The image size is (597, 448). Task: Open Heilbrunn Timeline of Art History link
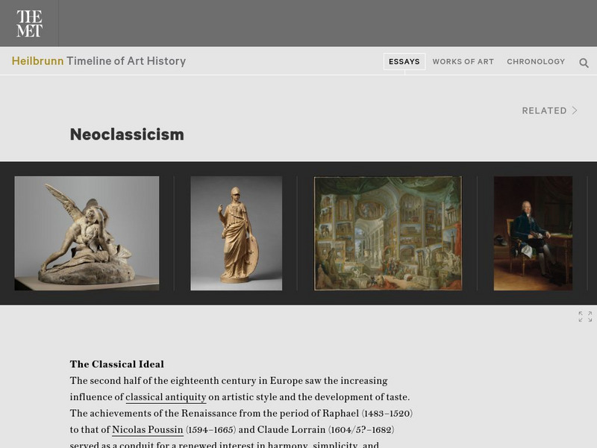coord(99,61)
